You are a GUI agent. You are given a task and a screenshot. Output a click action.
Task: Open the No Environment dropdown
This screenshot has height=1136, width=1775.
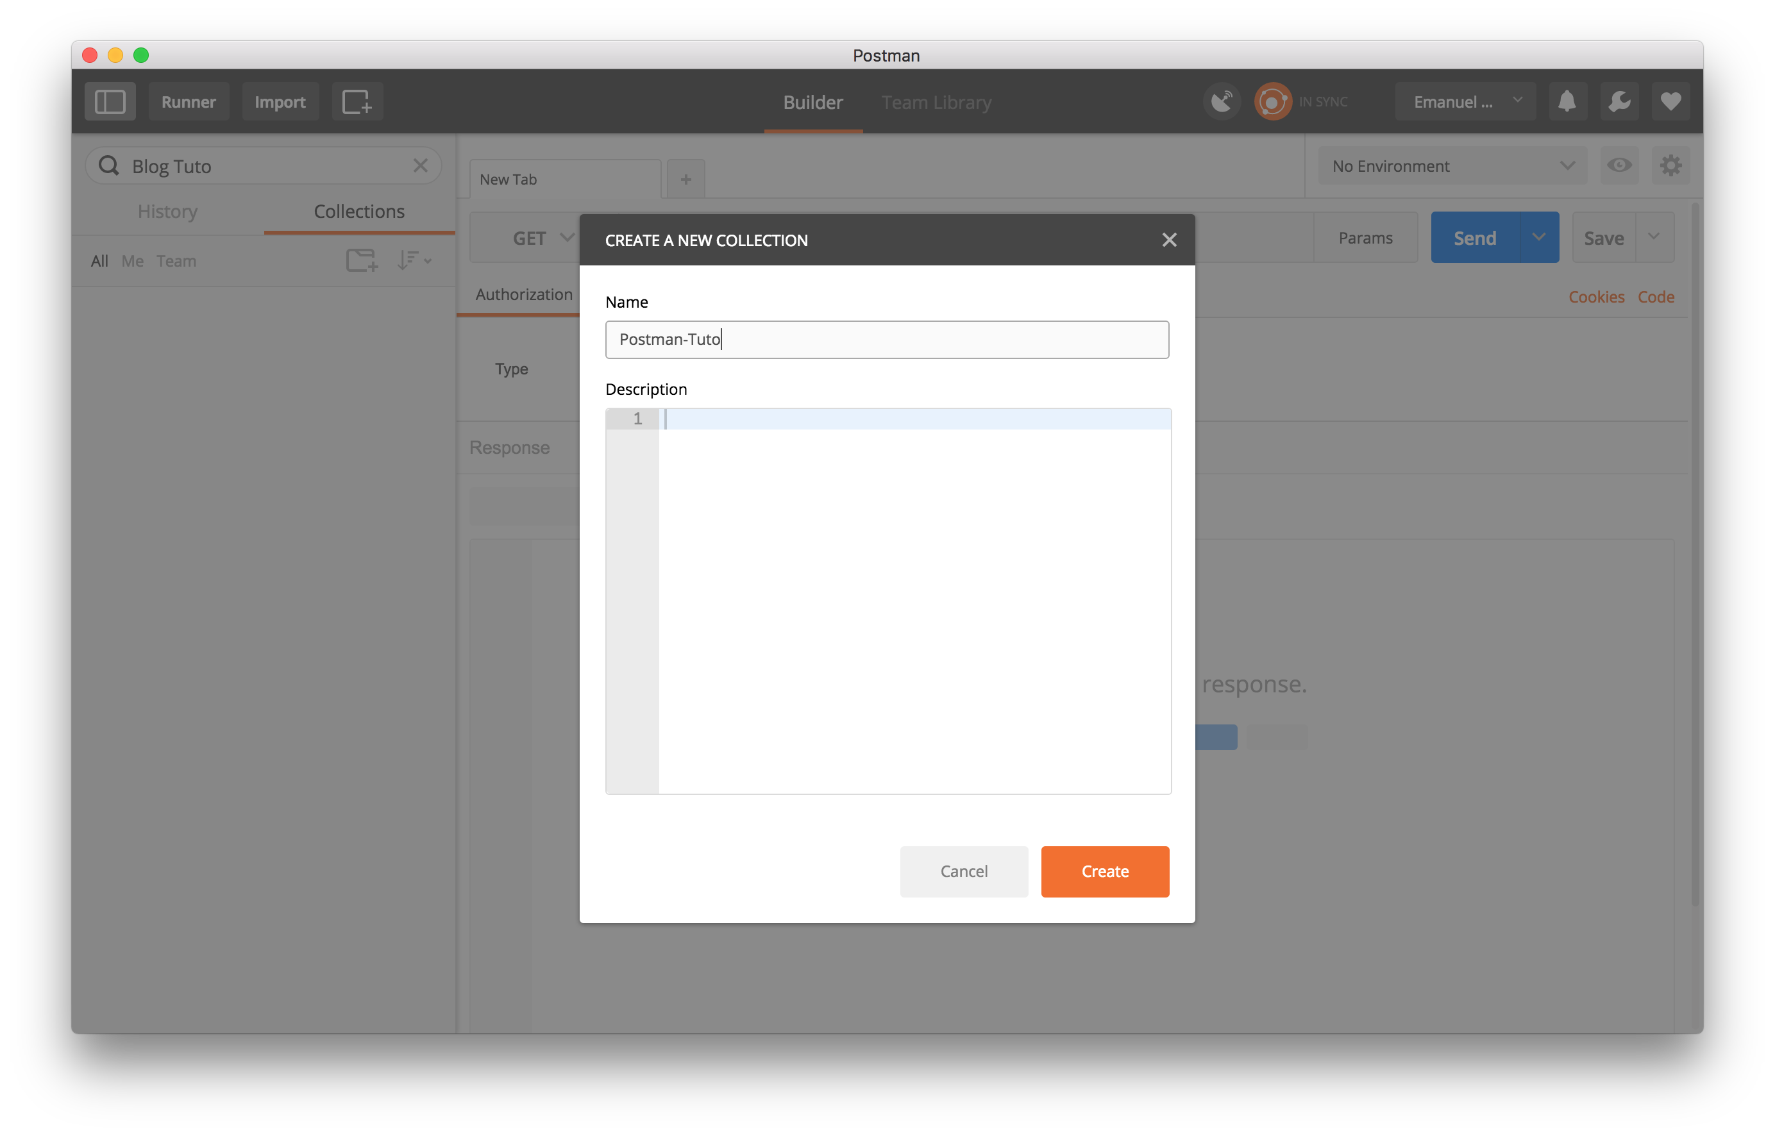pyautogui.click(x=1452, y=166)
